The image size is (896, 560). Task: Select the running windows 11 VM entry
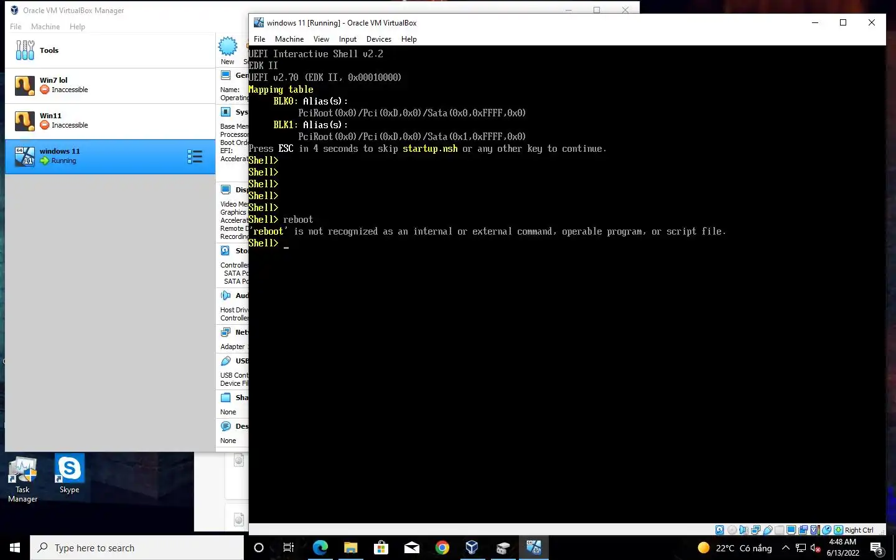tap(110, 156)
